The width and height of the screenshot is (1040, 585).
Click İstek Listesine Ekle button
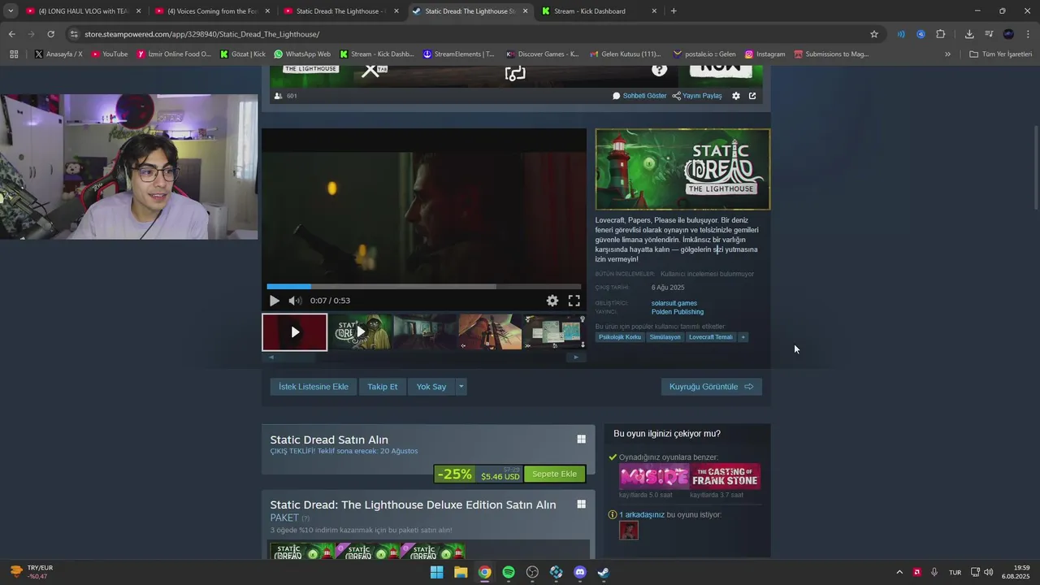tap(314, 387)
